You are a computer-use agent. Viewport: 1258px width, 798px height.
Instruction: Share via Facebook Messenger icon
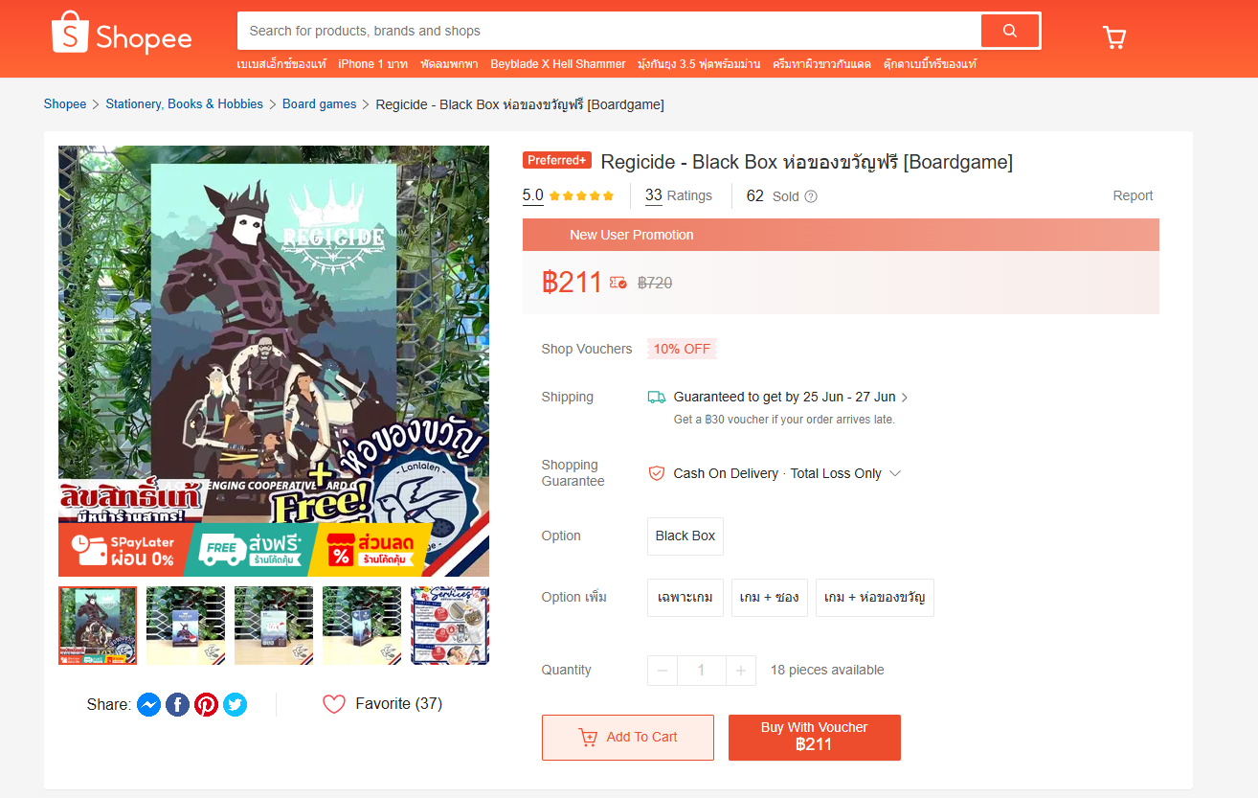coord(148,705)
